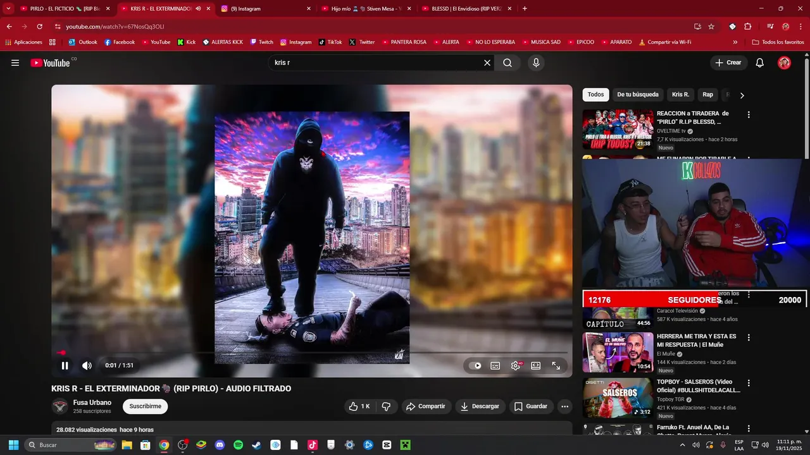Viewport: 810px width, 455px height.
Task: Open REACCION a TIRADERA video thumbnail
Action: (618, 130)
